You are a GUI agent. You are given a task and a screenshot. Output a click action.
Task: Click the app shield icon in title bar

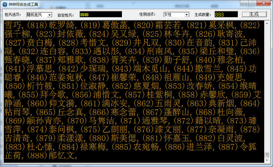click(5, 4)
